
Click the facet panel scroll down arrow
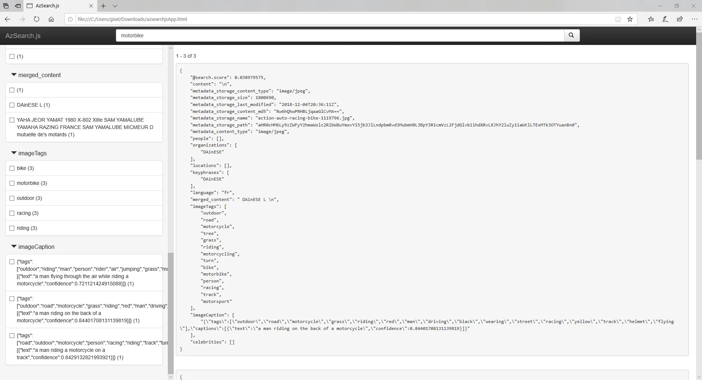170,377
